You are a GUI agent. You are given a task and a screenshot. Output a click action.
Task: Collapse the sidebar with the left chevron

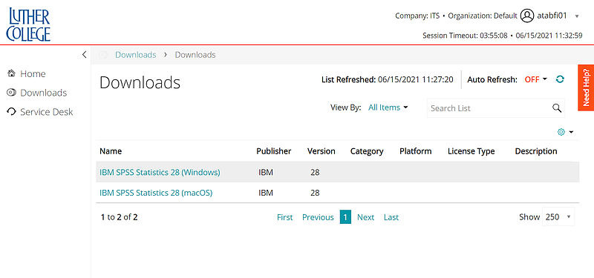84,54
